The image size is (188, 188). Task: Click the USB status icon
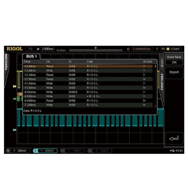tap(172, 151)
